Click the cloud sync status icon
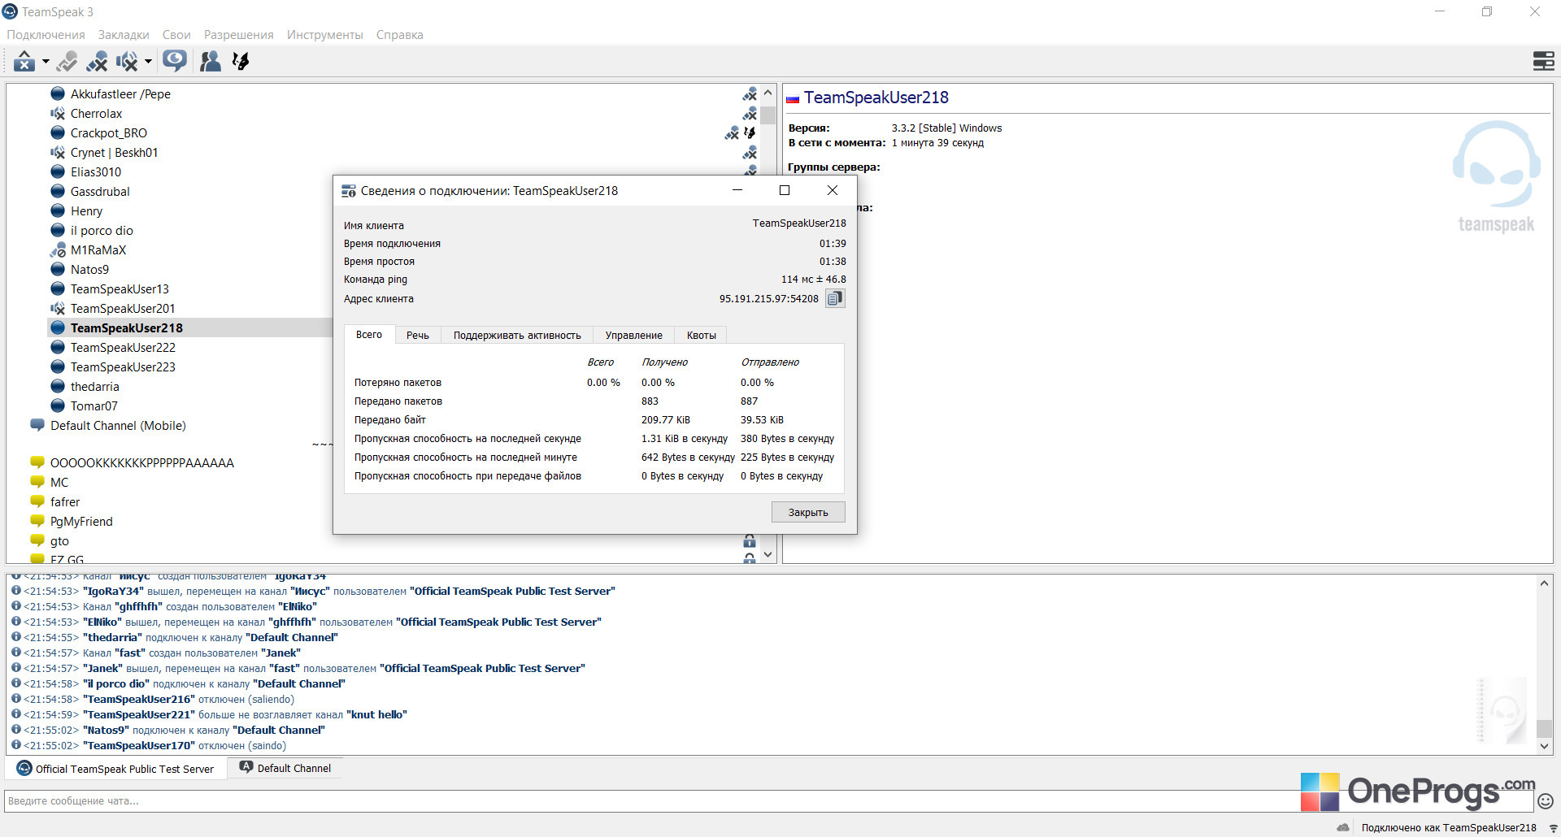This screenshot has height=837, width=1561. pyautogui.click(x=1343, y=828)
